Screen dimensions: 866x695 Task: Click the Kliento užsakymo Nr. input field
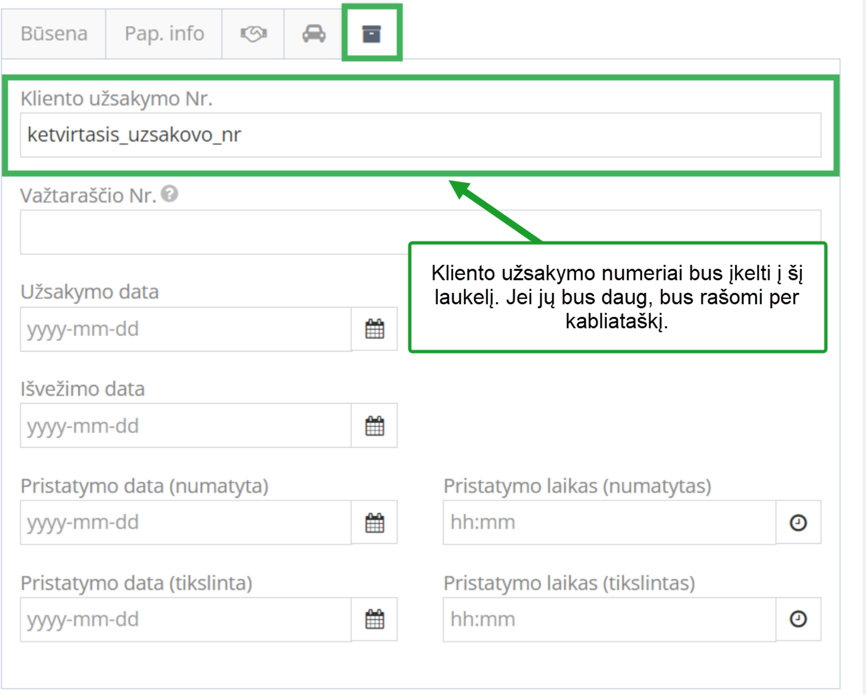pyautogui.click(x=421, y=135)
